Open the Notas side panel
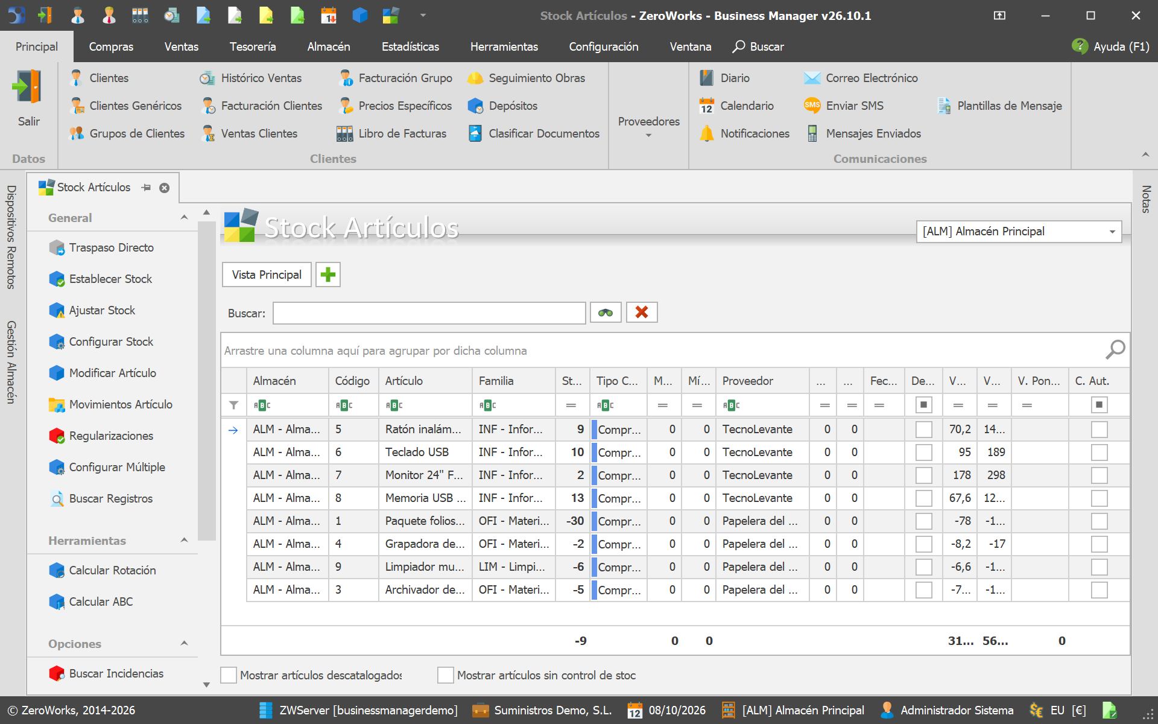 (1146, 199)
